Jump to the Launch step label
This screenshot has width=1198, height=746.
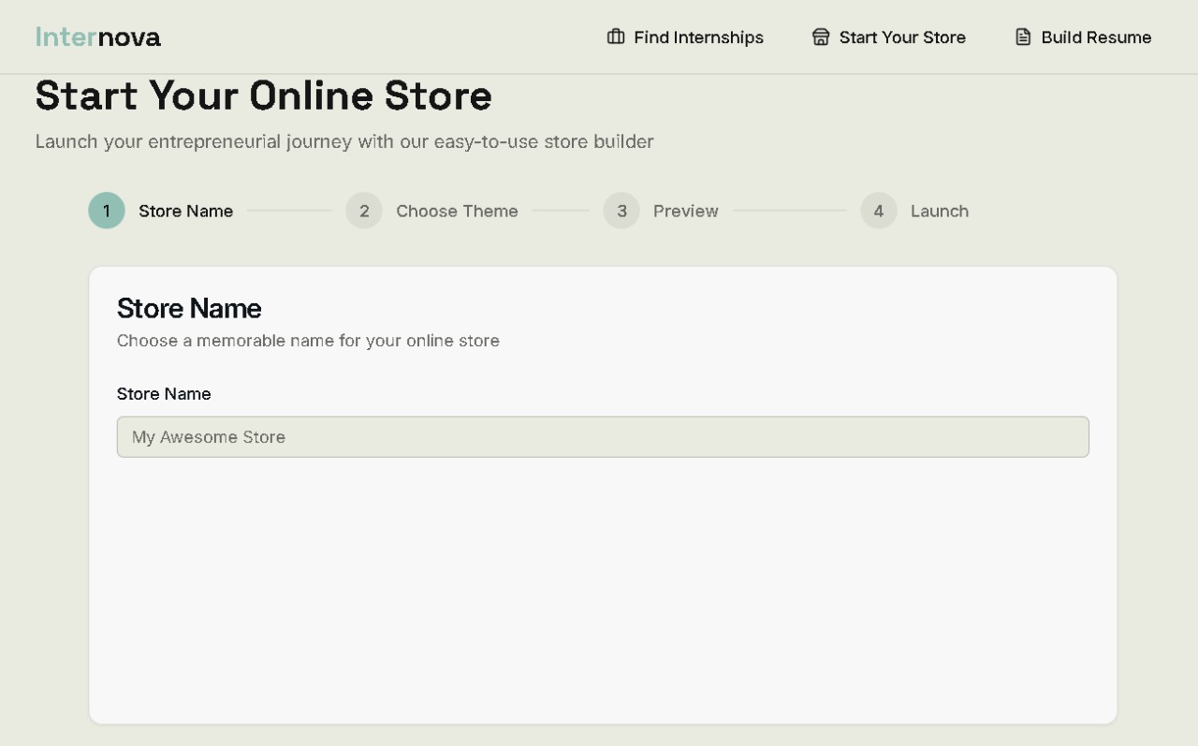tap(939, 211)
